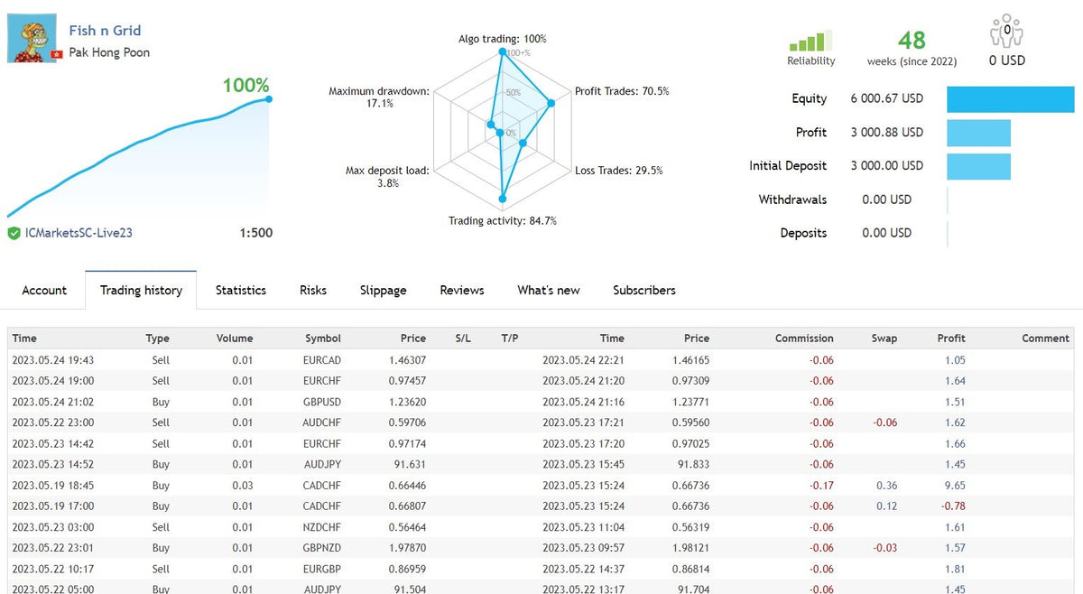Click the Trading activity vertex on the radar chart

coord(502,197)
